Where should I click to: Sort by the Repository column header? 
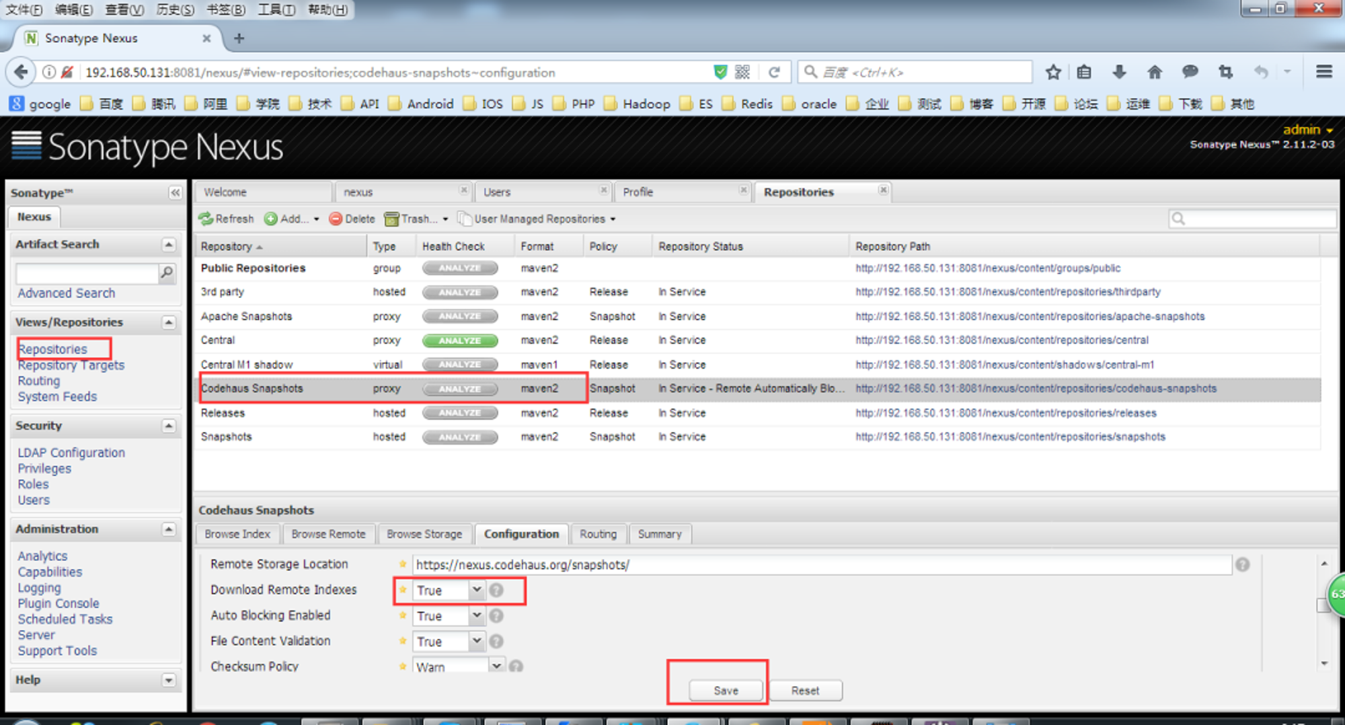pos(280,247)
